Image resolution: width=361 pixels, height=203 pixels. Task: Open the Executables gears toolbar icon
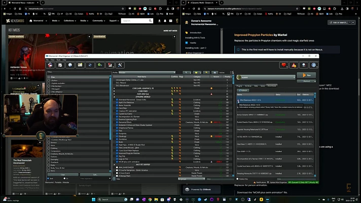pyautogui.click(x=100, y=65)
